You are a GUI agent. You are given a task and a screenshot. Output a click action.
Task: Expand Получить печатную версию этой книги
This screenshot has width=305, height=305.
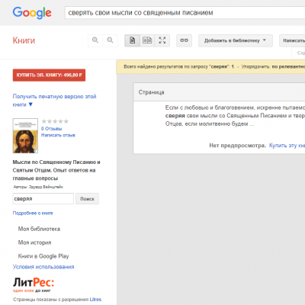tap(54, 101)
